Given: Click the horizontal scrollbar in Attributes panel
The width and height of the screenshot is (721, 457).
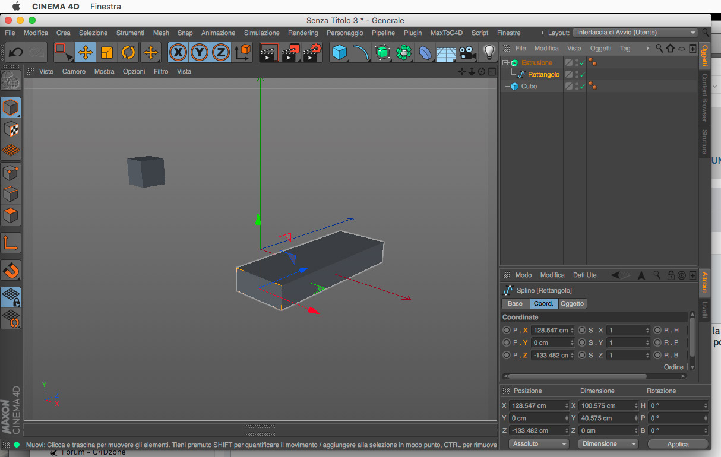Looking at the screenshot, I should (577, 376).
